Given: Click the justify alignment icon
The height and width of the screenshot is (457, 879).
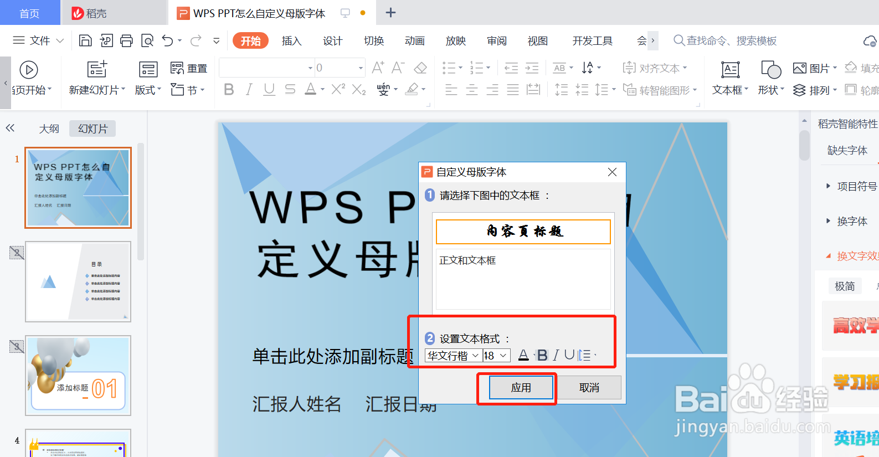Looking at the screenshot, I should point(513,89).
